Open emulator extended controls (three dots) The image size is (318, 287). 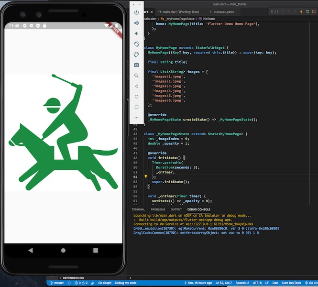coord(136,118)
